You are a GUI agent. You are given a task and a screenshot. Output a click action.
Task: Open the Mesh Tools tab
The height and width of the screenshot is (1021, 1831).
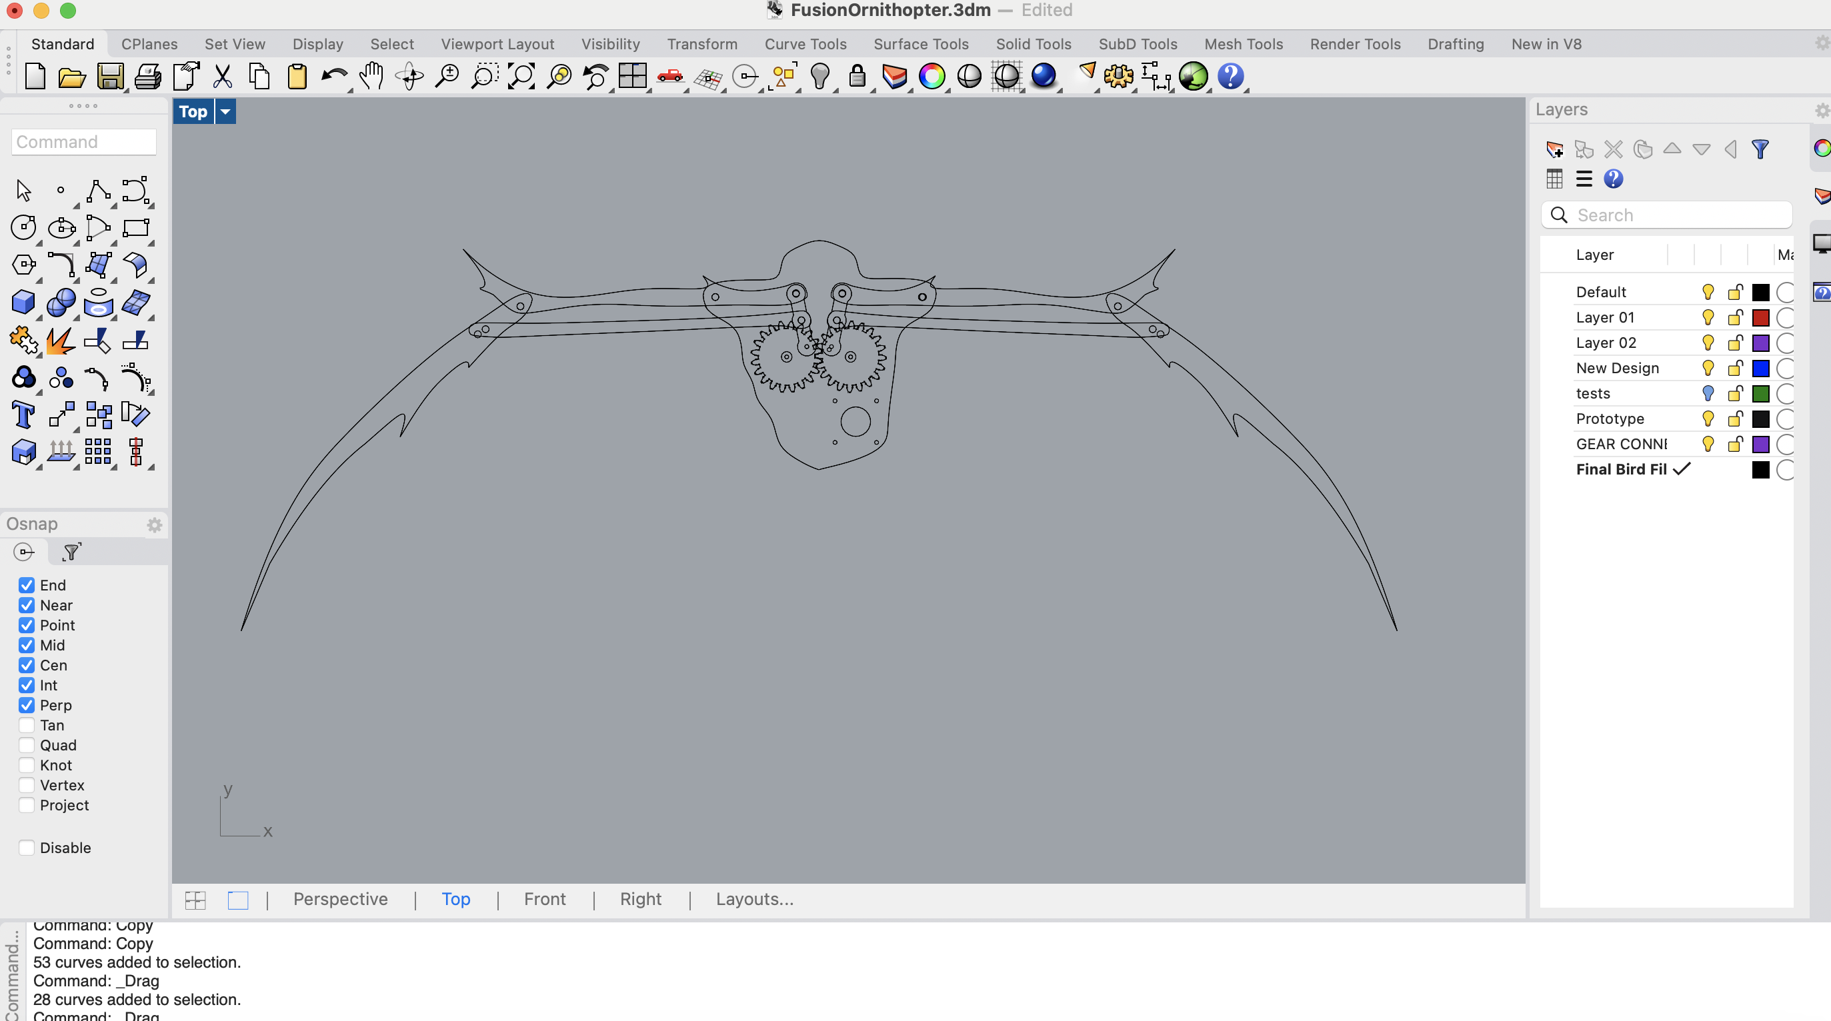click(x=1243, y=44)
